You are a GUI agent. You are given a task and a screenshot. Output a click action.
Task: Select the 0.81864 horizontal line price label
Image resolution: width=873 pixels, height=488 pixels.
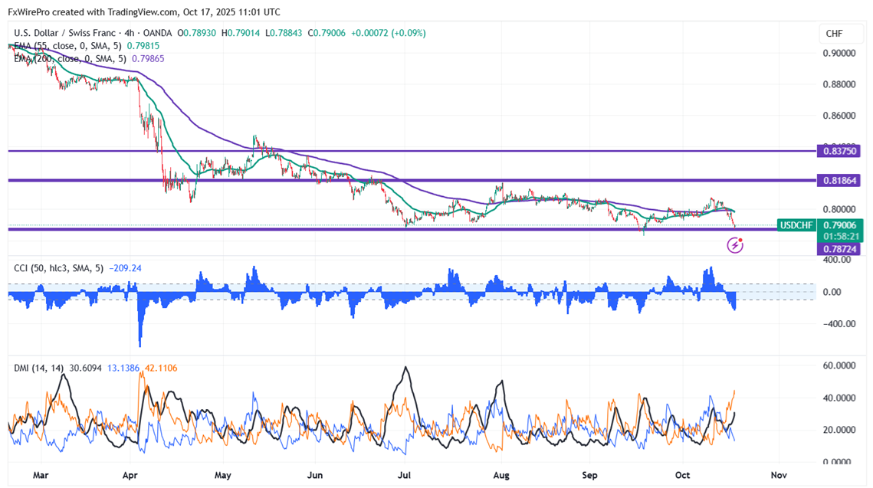click(839, 180)
